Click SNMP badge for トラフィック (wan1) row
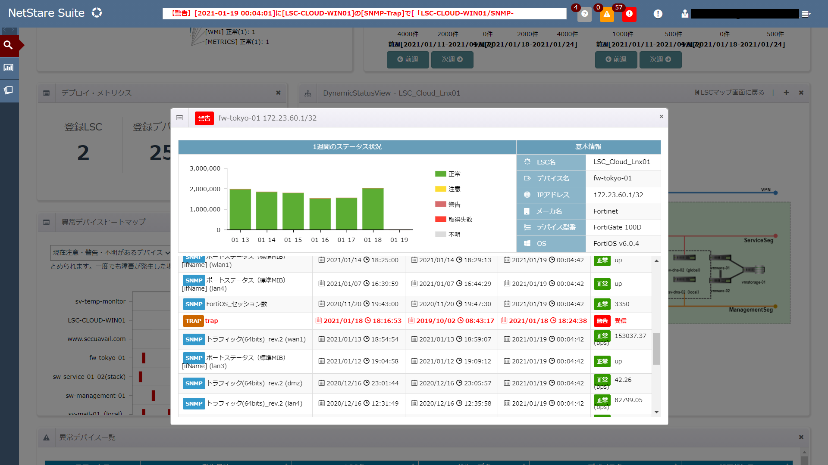Image resolution: width=828 pixels, height=465 pixels. 194,339
